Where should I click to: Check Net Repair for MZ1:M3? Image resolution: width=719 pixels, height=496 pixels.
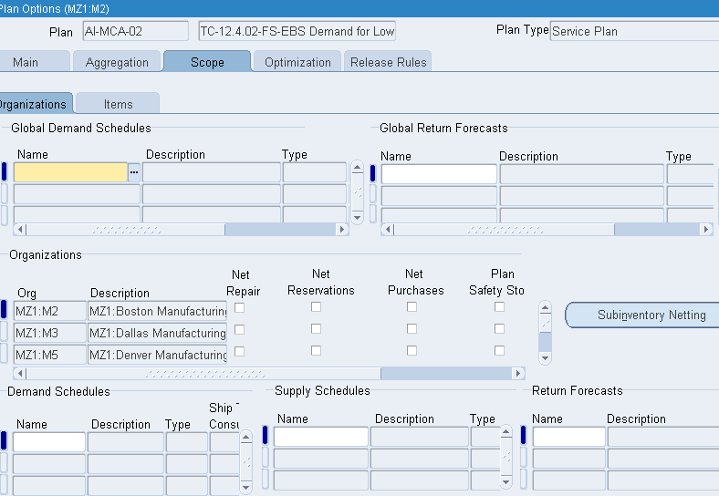pyautogui.click(x=239, y=329)
